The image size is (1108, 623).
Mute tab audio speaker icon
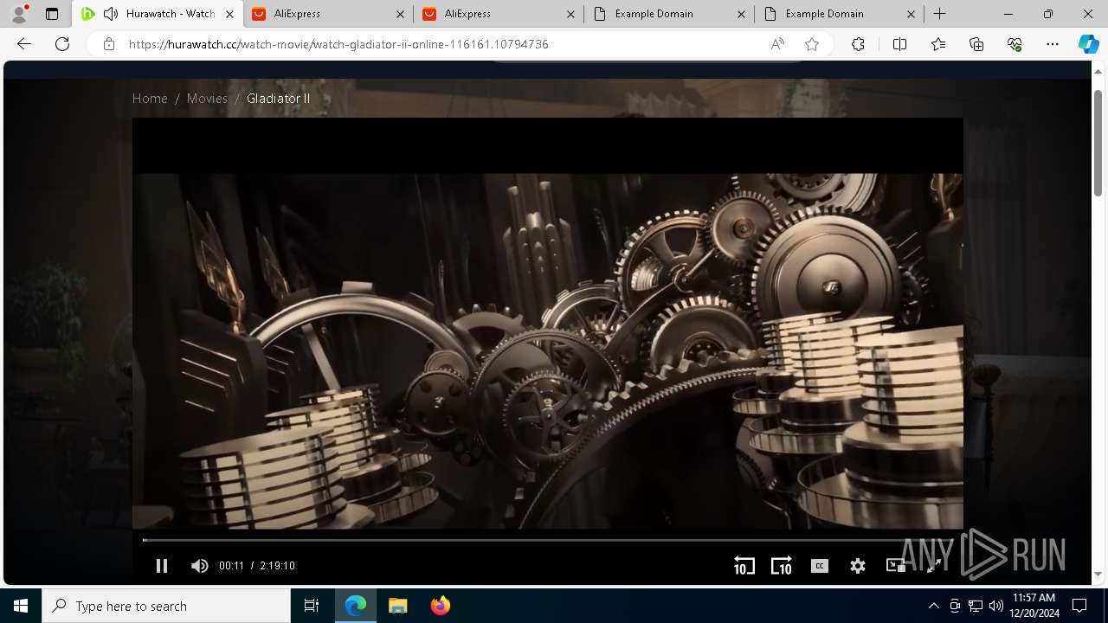[x=111, y=14]
